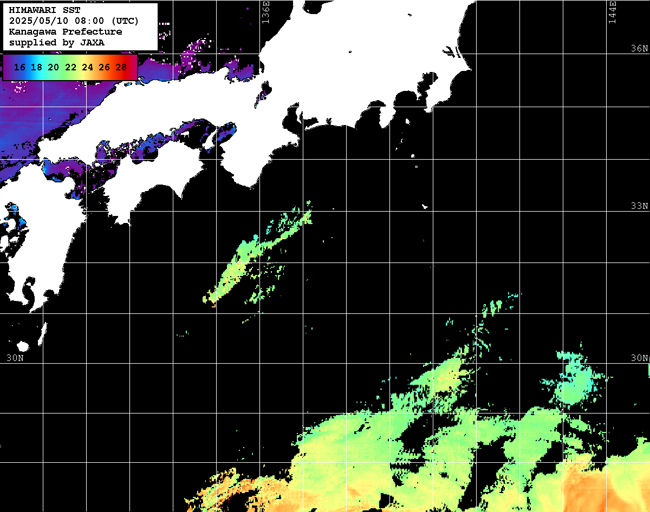The height and width of the screenshot is (512, 650).
Task: Click the 33N latitude label
Action: point(639,206)
